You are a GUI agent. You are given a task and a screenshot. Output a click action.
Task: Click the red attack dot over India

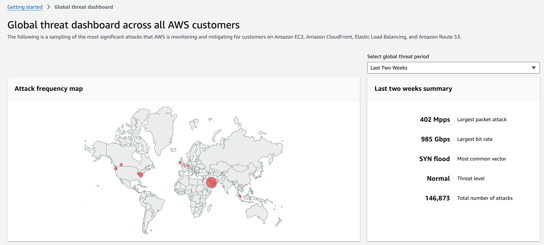(224, 187)
